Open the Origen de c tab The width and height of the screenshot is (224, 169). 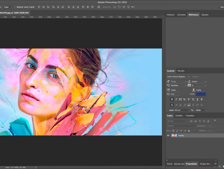205,164
